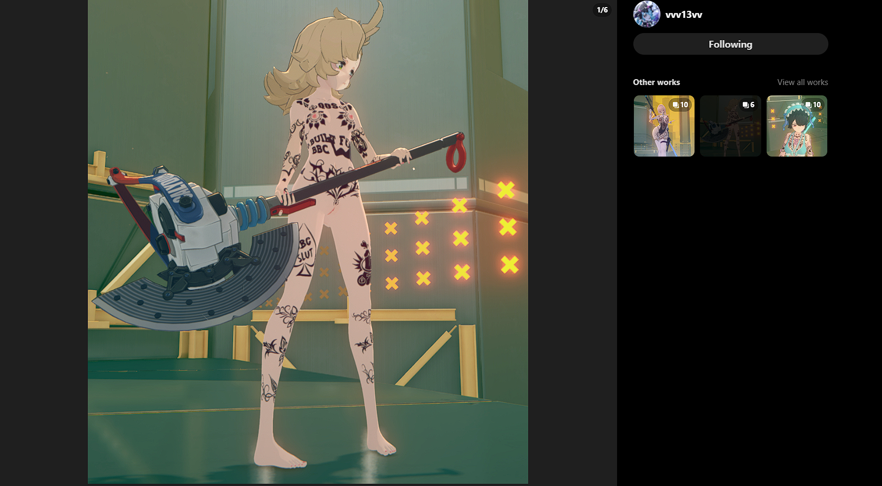This screenshot has width=882, height=486.
Task: Open the dark thumbnail showing 6 pages
Action: [730, 126]
